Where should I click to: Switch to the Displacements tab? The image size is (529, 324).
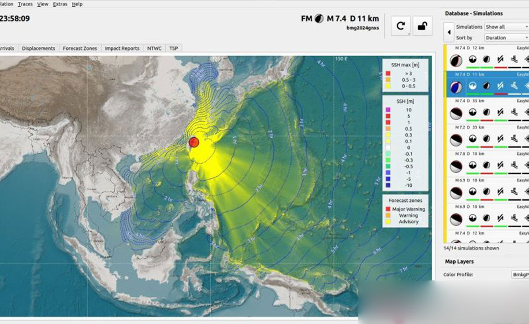pos(38,49)
